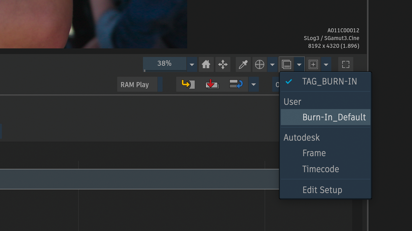Activate the eyedropper color picker tool

coord(243,64)
